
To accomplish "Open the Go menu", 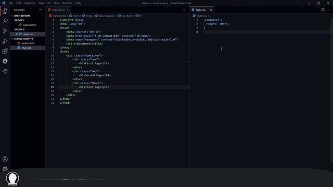I will tap(49, 3).
